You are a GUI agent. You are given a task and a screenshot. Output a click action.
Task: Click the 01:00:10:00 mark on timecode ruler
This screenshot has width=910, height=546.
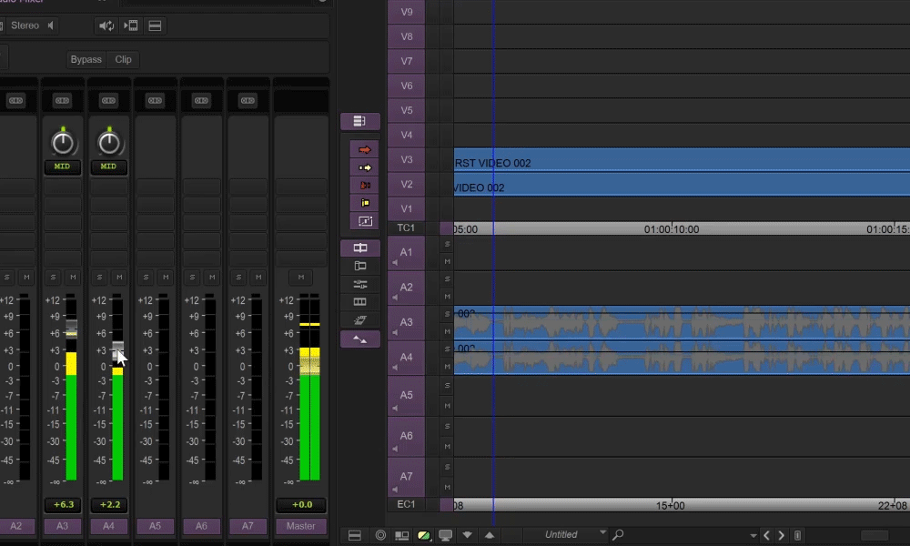point(672,229)
